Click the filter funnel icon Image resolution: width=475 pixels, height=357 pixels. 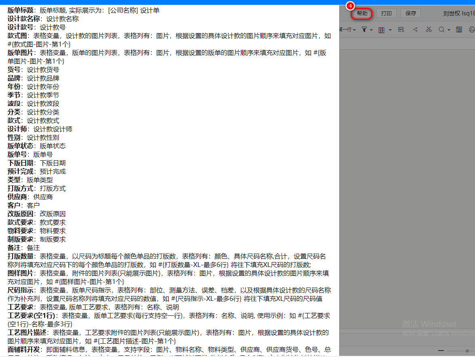point(364,29)
